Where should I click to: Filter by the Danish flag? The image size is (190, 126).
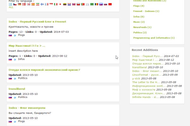24,4
